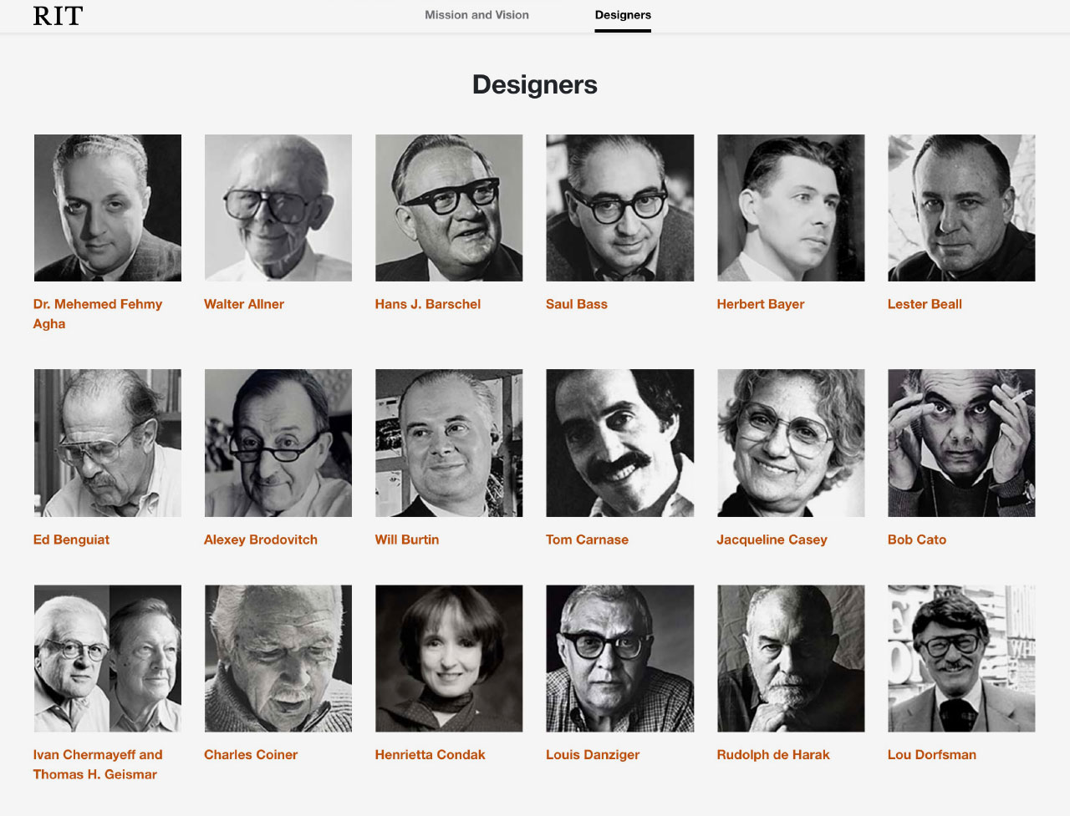This screenshot has height=816, width=1070.
Task: Follow the Hans J. Barschel name link
Action: pos(428,304)
